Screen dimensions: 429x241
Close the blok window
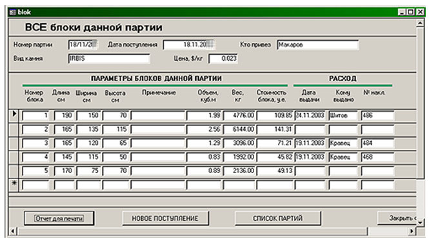click(420, 12)
